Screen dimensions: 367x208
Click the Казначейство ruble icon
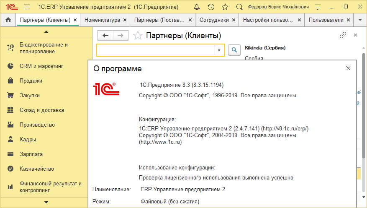coord(10,169)
